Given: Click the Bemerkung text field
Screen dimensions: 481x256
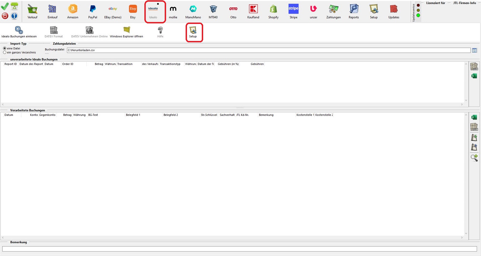Looking at the screenshot, I should coord(239,249).
